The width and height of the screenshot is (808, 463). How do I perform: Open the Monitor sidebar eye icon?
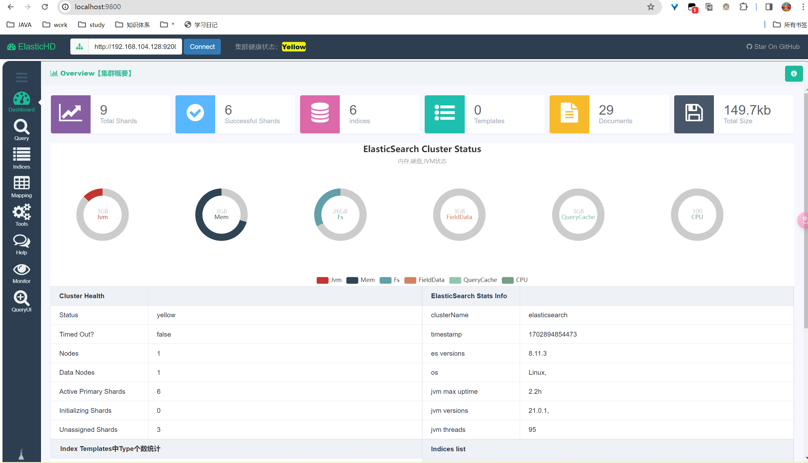point(22,270)
